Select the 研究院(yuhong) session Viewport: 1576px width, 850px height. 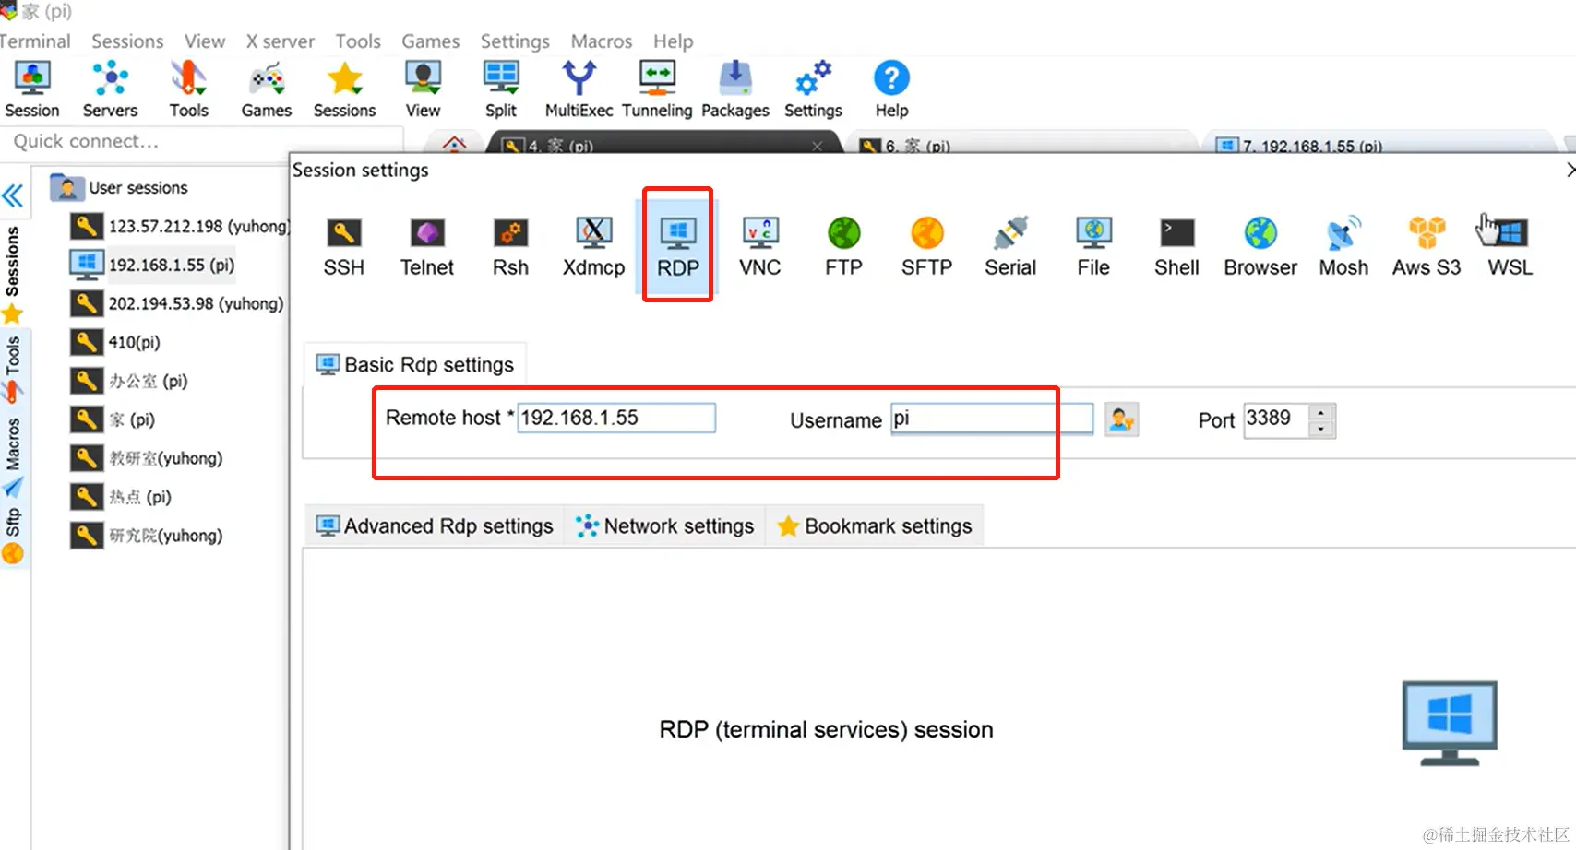point(148,536)
